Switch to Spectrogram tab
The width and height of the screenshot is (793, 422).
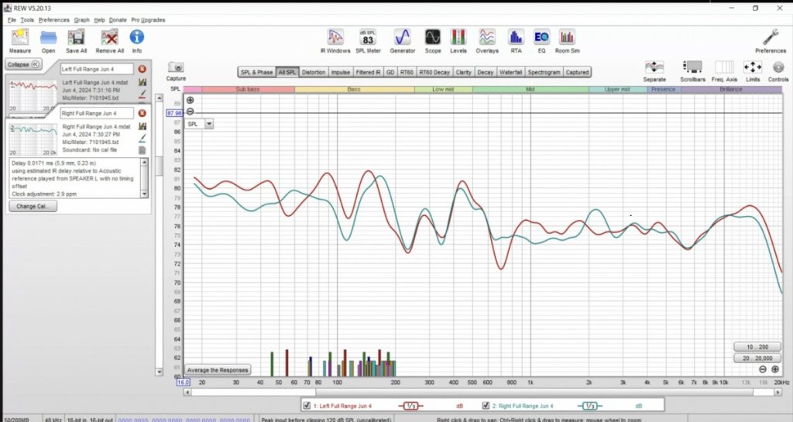pyautogui.click(x=544, y=72)
